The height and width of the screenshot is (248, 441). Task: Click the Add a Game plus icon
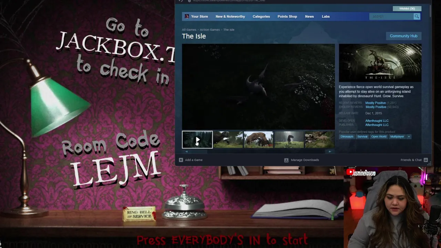click(x=181, y=160)
